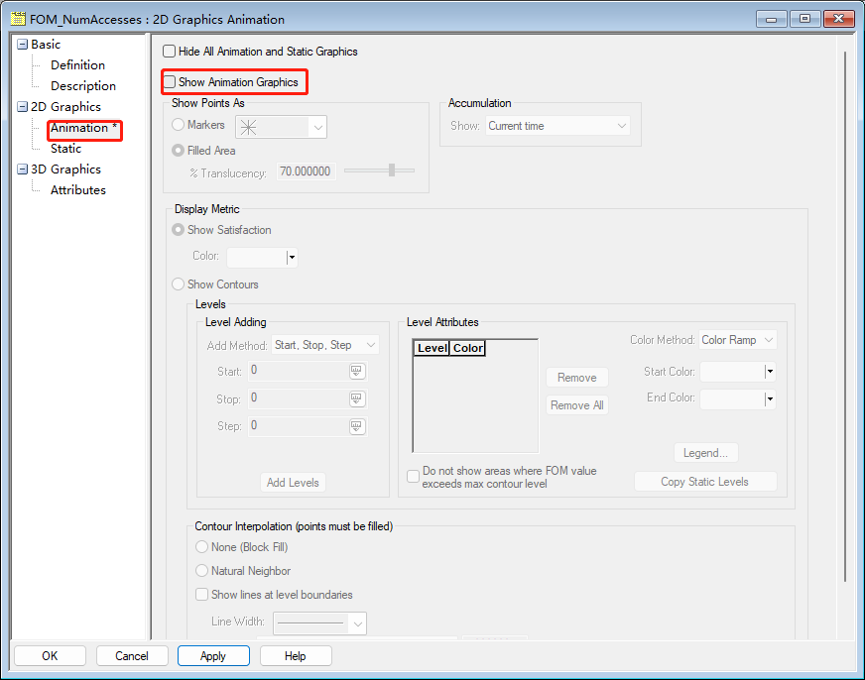Open the Color Method dropdown
865x680 pixels.
[738, 340]
